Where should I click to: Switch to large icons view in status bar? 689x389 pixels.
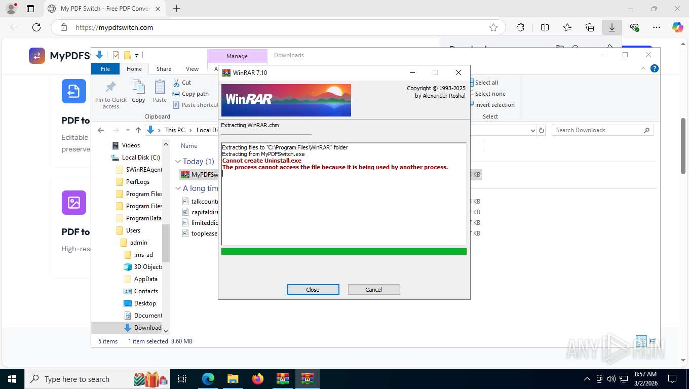[653, 341]
